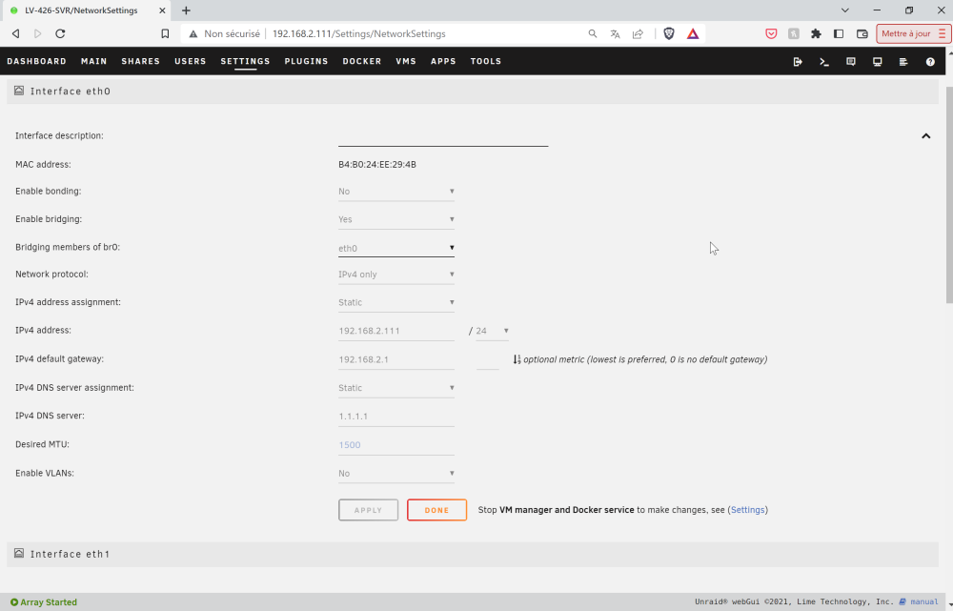Open the Plugins menu
The height and width of the screenshot is (611, 953).
pos(306,61)
